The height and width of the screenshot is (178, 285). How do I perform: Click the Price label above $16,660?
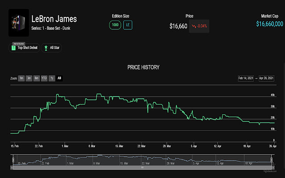189,16
